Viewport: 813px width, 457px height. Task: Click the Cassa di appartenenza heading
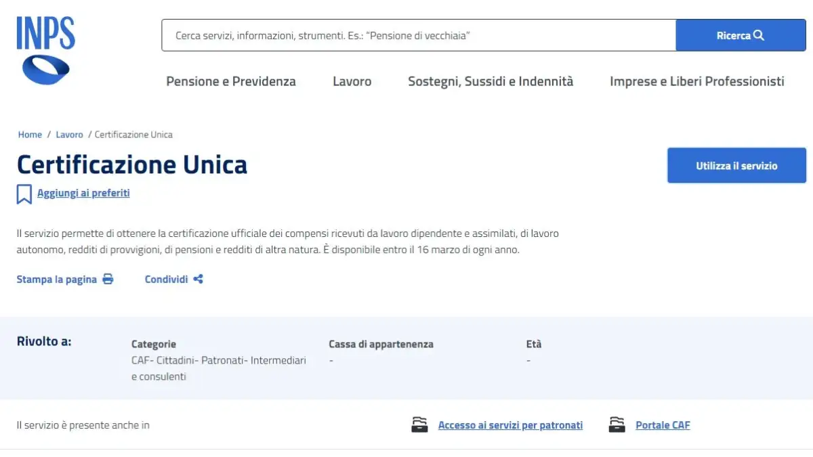(381, 344)
